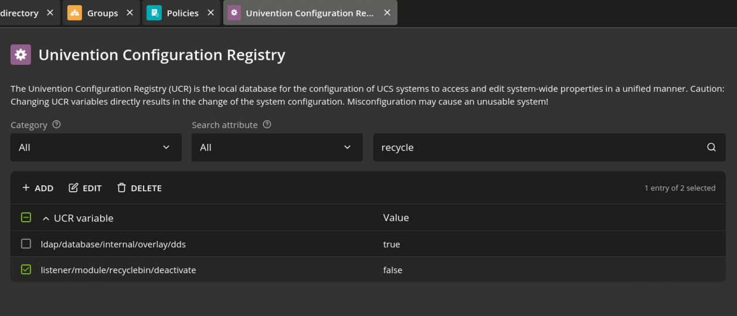Check the ldap/database/internal/overlay/dds row checkbox

tap(26, 243)
